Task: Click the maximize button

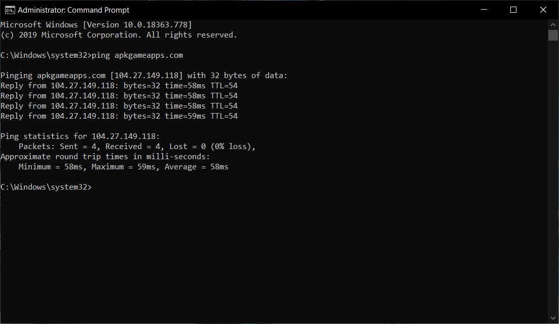Action: [513, 10]
